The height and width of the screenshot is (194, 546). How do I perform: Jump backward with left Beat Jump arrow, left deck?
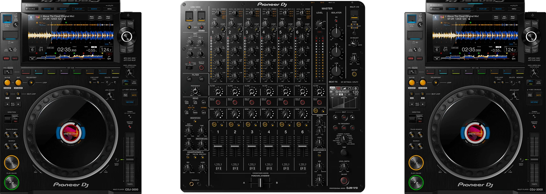(7, 104)
